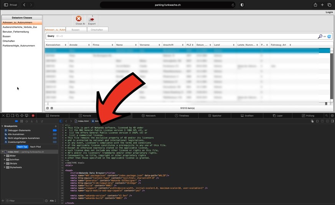Image resolution: width=335 pixels, height=205 pixels.
Task: Collapse the index.html resource tree
Action: tap(3, 152)
